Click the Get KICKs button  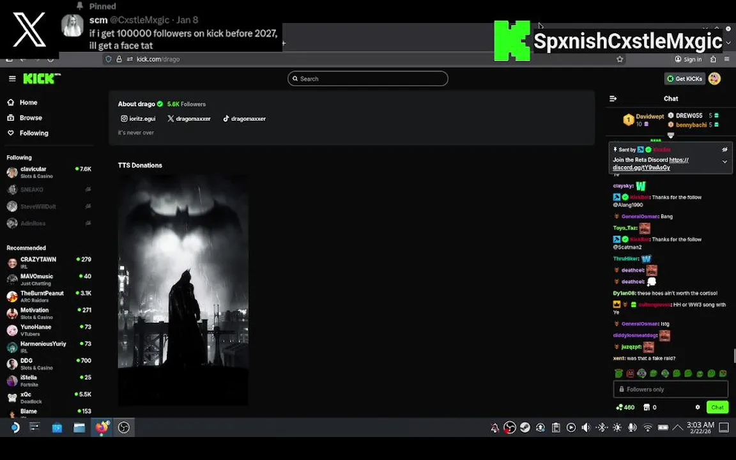click(x=684, y=79)
